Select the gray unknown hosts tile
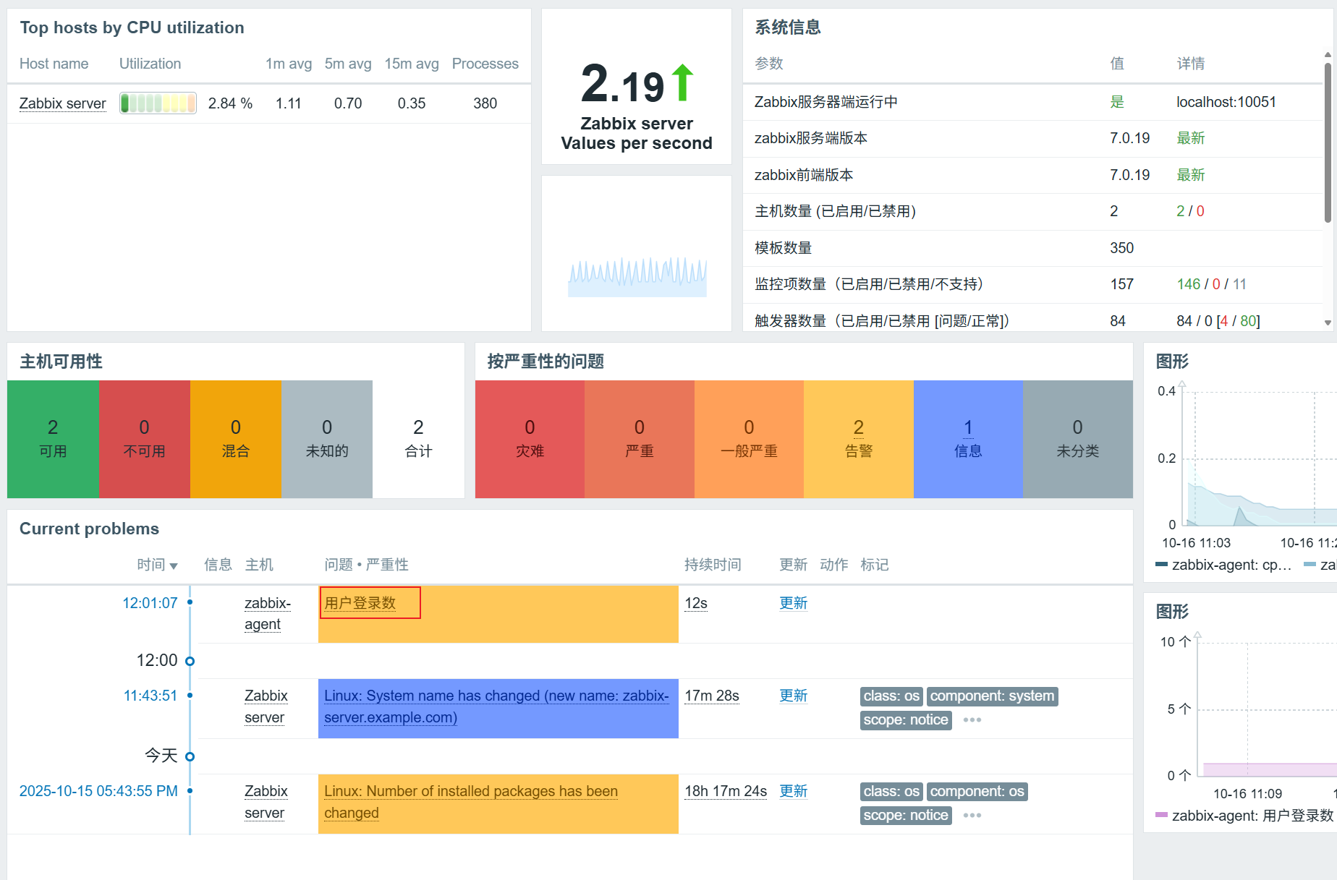The height and width of the screenshot is (880, 1337). 327,439
